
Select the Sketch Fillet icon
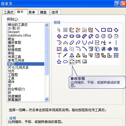pyautogui.click(x=78, y=49)
